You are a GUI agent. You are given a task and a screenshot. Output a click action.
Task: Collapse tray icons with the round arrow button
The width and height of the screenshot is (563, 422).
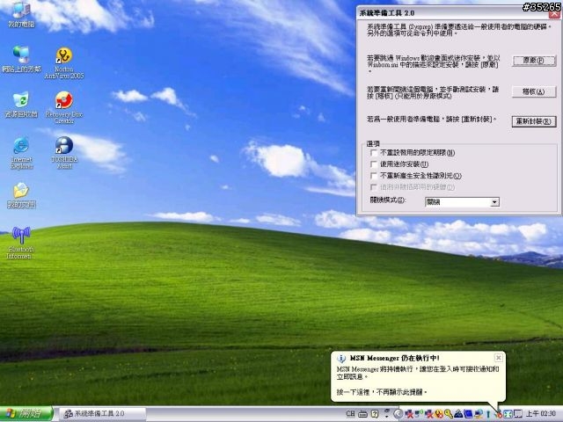point(398,414)
